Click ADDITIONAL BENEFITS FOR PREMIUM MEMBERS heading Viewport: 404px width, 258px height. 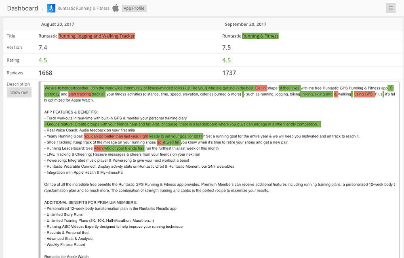(90, 202)
